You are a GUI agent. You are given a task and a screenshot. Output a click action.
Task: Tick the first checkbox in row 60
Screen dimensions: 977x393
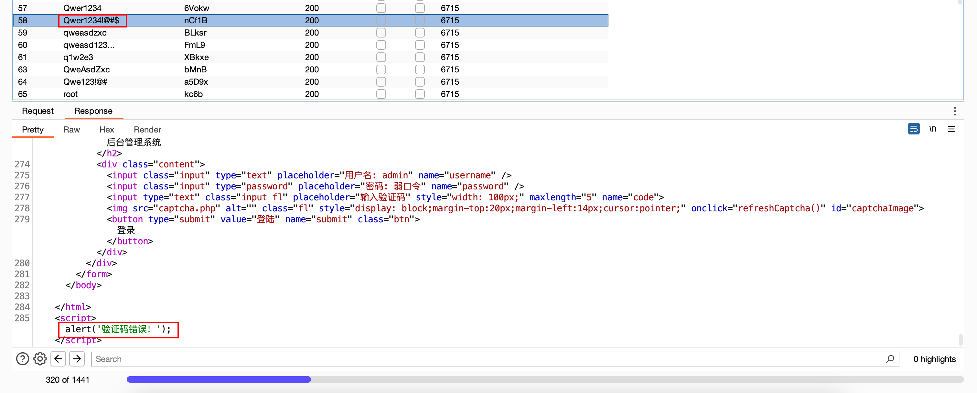pyautogui.click(x=381, y=45)
